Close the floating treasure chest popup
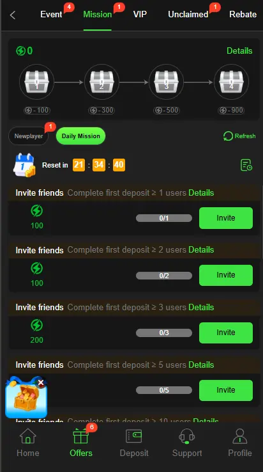The width and height of the screenshot is (263, 472). pos(41,382)
